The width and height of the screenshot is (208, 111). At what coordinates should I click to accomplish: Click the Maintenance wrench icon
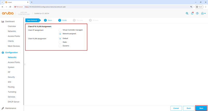tap(3, 108)
